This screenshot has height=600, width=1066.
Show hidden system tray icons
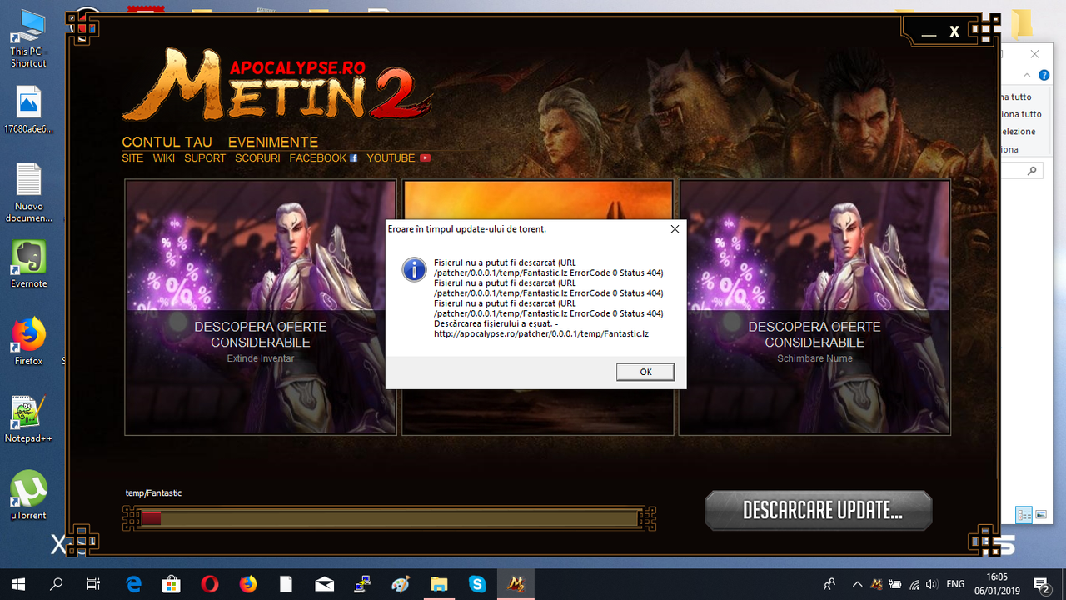point(857,584)
